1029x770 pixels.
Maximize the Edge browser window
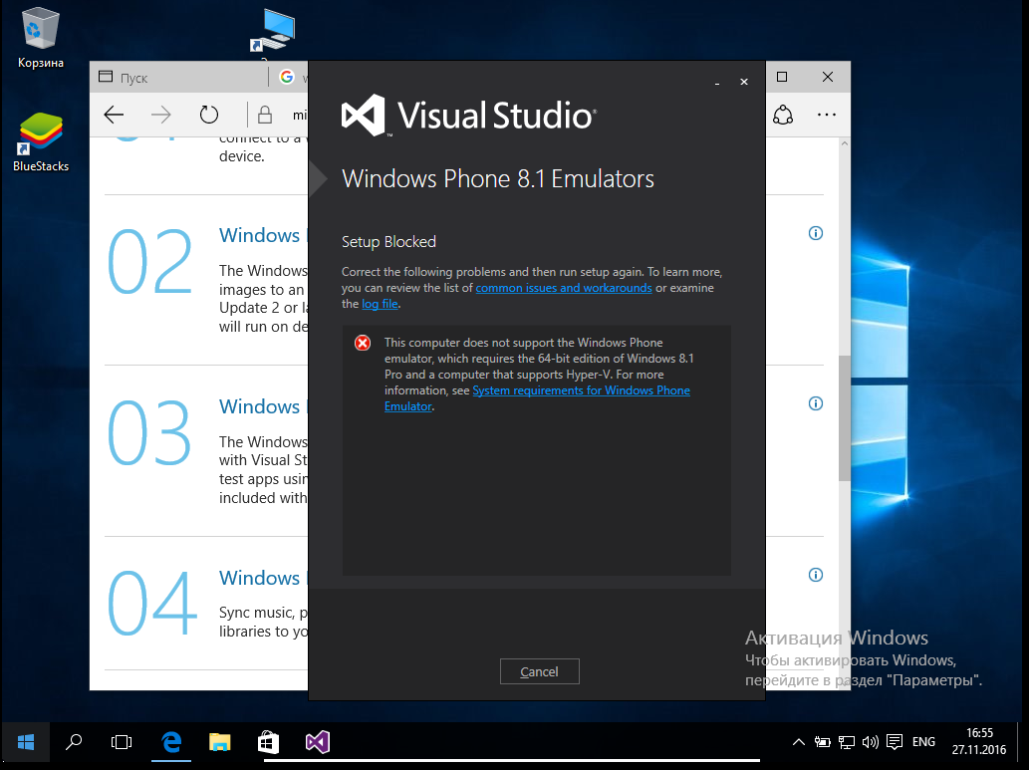pyautogui.click(x=782, y=77)
